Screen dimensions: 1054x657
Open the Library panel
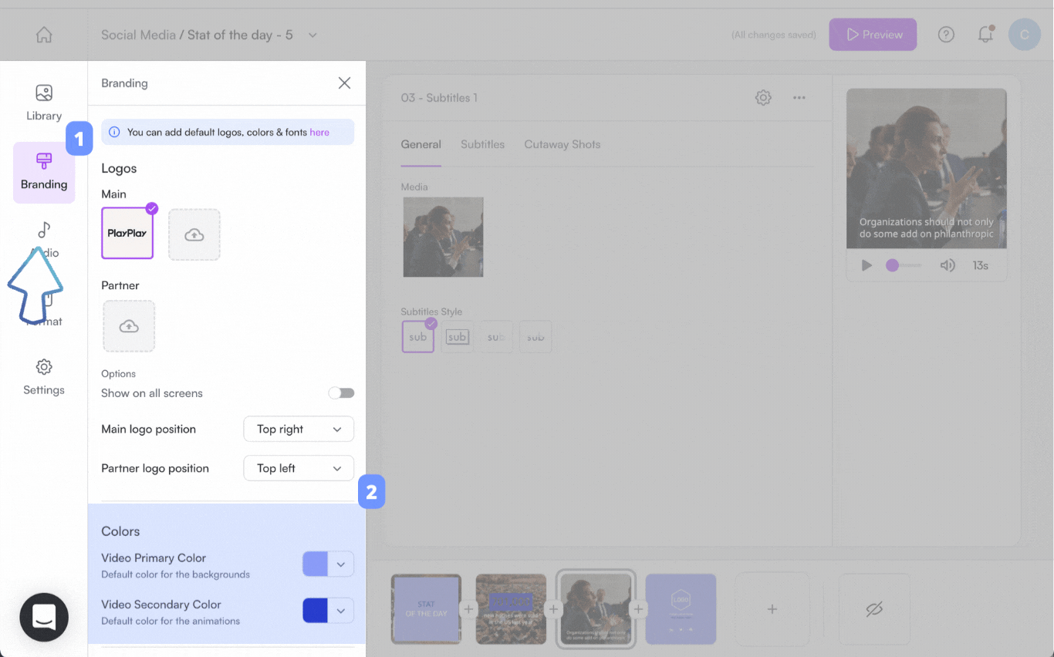tap(43, 101)
